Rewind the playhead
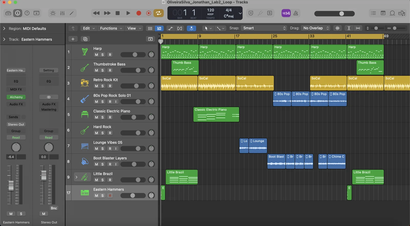Screen dimensions: 410x226 96,13
